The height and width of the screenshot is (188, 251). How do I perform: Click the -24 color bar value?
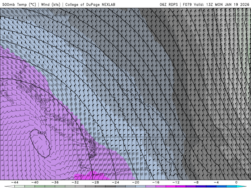(115, 182)
